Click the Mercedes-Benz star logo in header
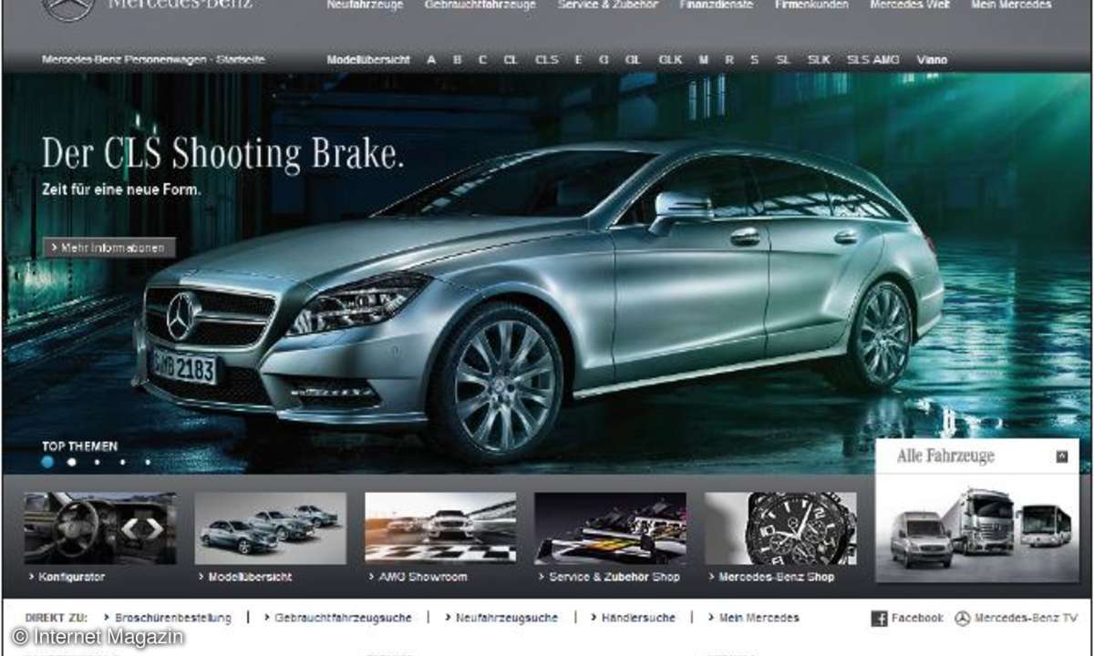The image size is (1094, 656). [69, 7]
